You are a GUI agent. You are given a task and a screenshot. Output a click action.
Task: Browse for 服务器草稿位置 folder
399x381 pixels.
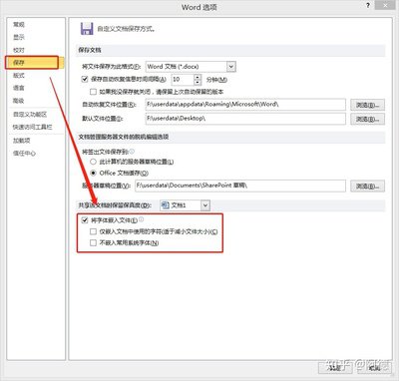(x=367, y=187)
